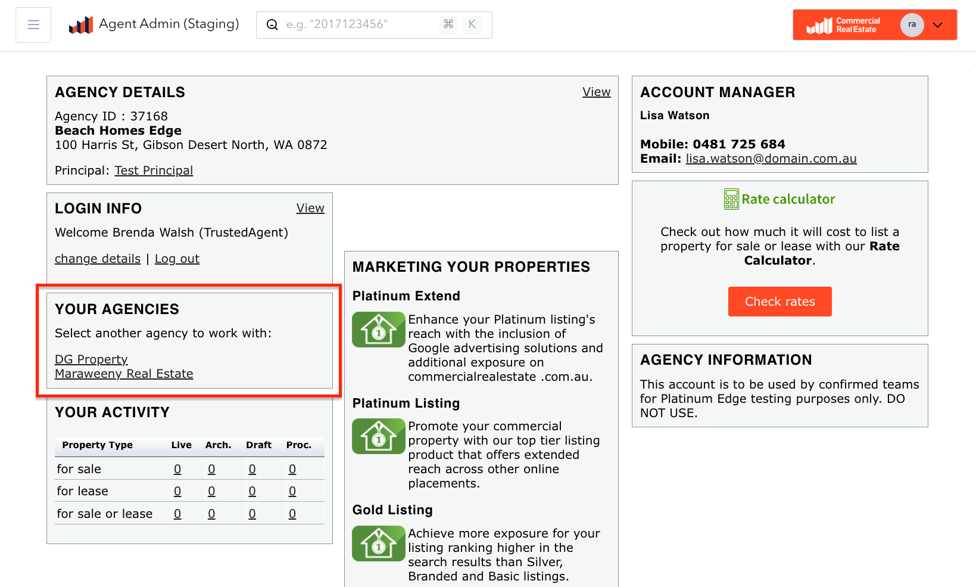Viewport: 976px width, 587px height.
Task: Click the Platinum Extend heading
Action: click(406, 296)
